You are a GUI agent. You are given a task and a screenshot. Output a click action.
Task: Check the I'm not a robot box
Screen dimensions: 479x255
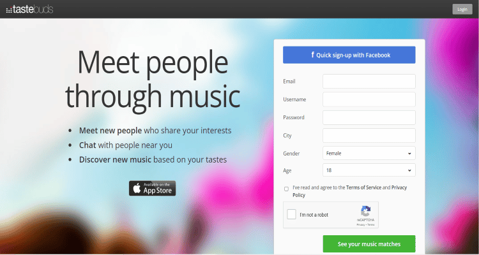(x=291, y=214)
